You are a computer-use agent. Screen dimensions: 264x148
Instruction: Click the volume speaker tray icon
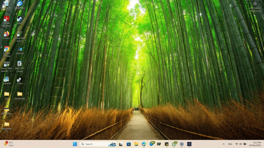(241, 144)
